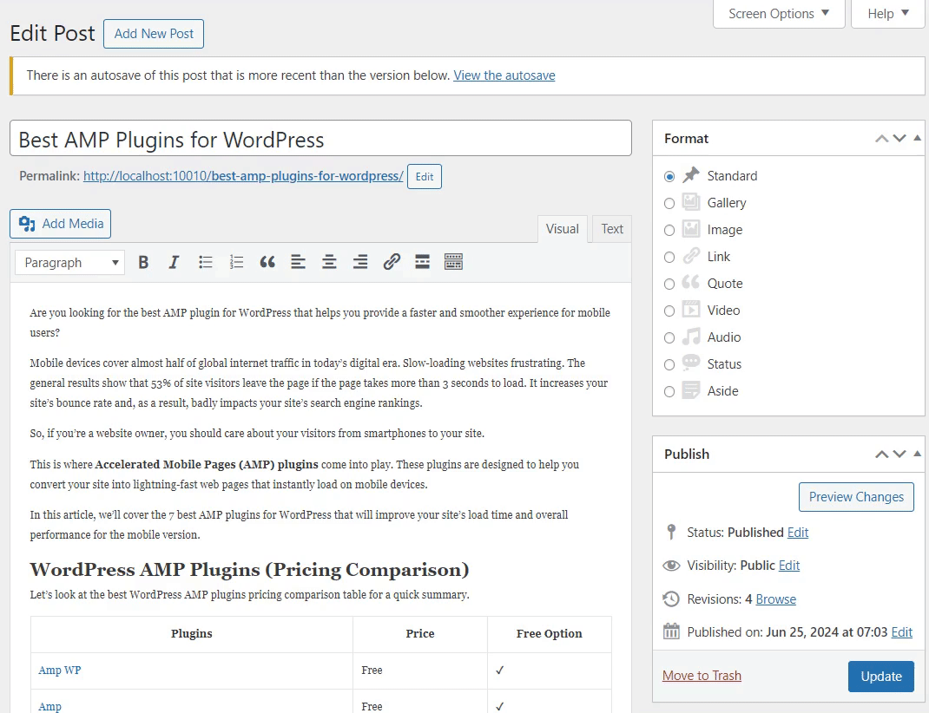The image size is (929, 713).
Task: Insert or edit link icon
Action: [392, 262]
